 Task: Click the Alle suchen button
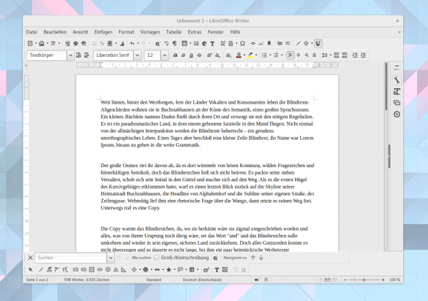[x=141, y=258]
